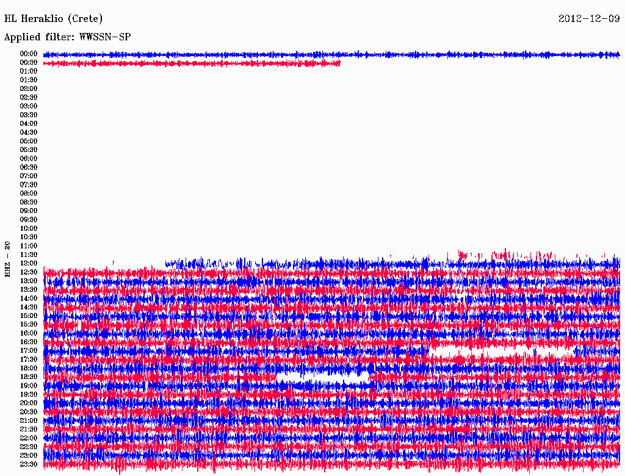Select the 23:30 time row label
625x476 pixels.
(x=29, y=464)
